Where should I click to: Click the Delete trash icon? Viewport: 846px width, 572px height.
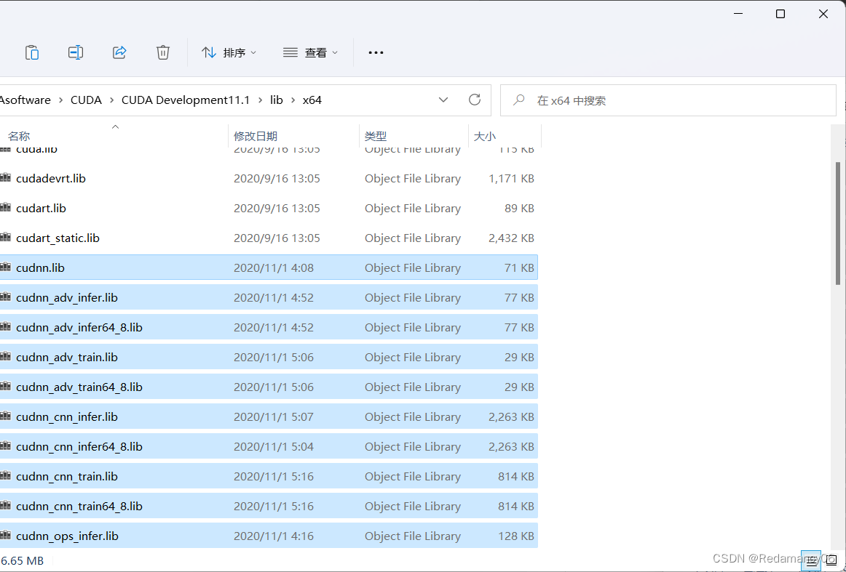point(163,52)
